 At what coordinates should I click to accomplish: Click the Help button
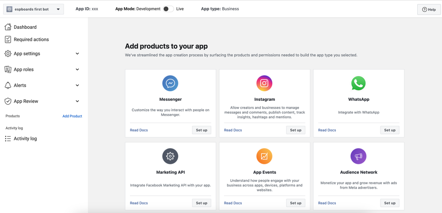(429, 9)
